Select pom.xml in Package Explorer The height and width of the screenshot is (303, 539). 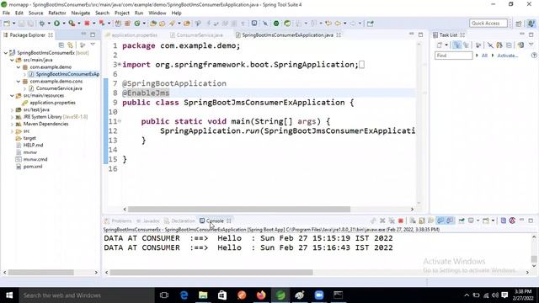point(33,167)
